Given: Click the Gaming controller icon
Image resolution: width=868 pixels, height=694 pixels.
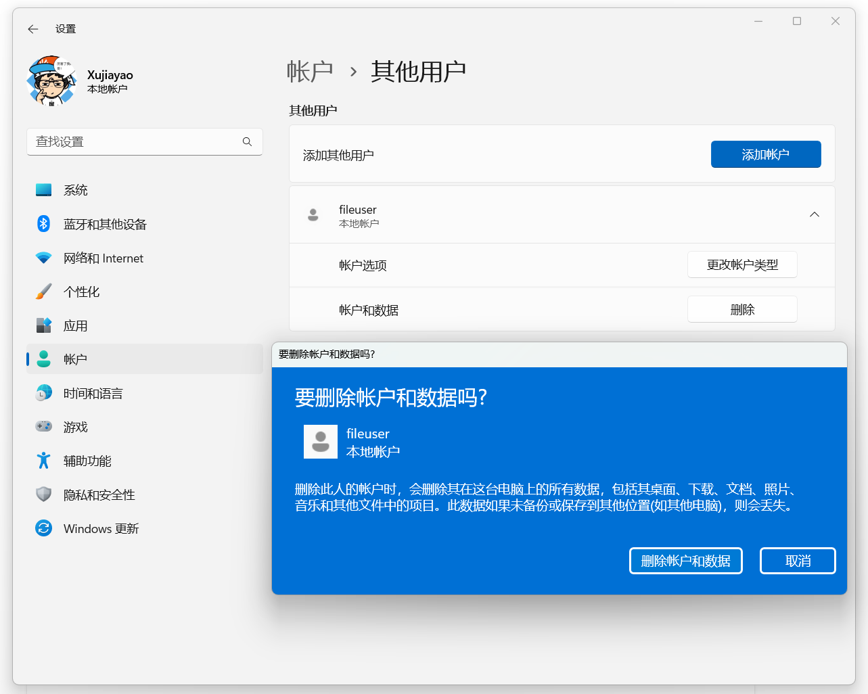Looking at the screenshot, I should coord(44,427).
